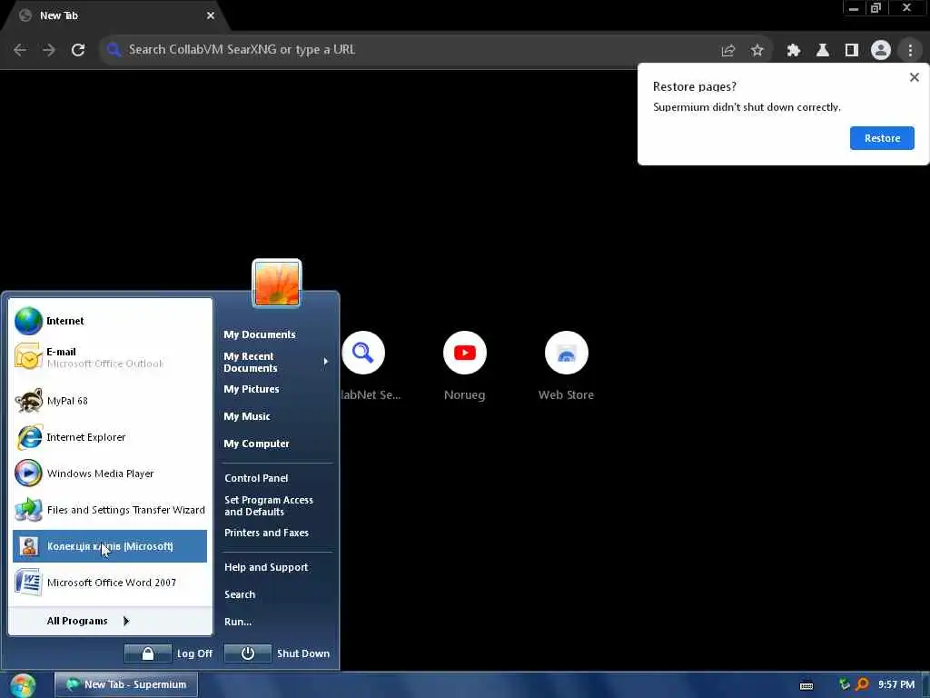This screenshot has height=698, width=930.
Task: Open Search from the Start menu
Action: [240, 594]
